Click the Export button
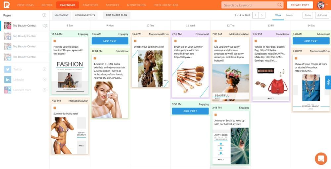 click(x=322, y=15)
